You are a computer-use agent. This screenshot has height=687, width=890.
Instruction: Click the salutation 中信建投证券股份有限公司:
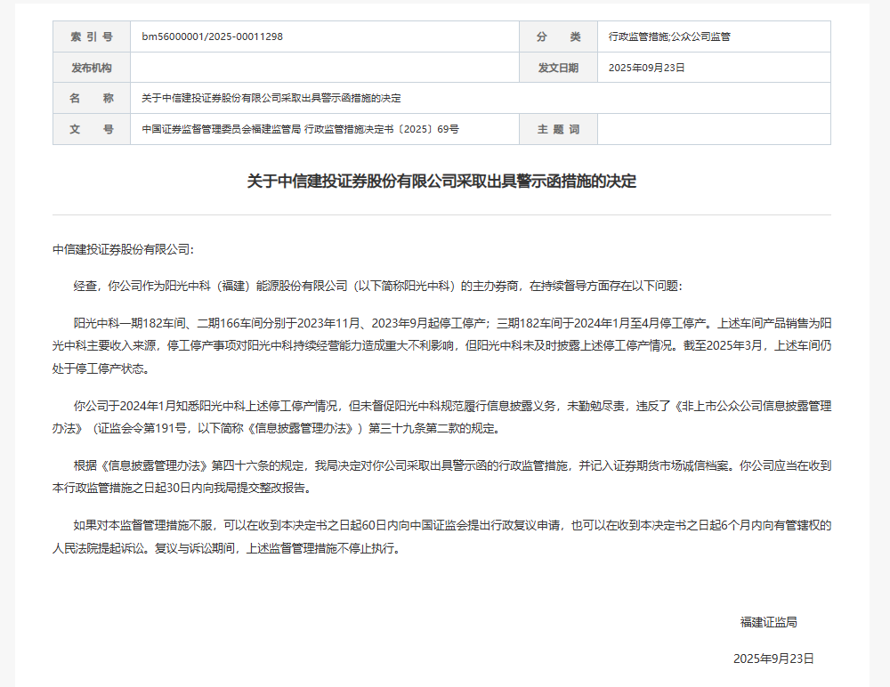click(x=123, y=250)
